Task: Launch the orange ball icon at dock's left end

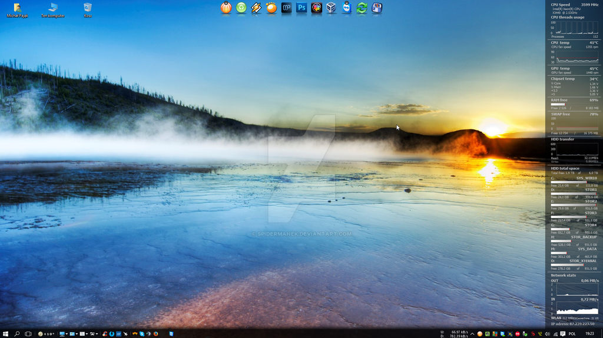Action: point(226,8)
